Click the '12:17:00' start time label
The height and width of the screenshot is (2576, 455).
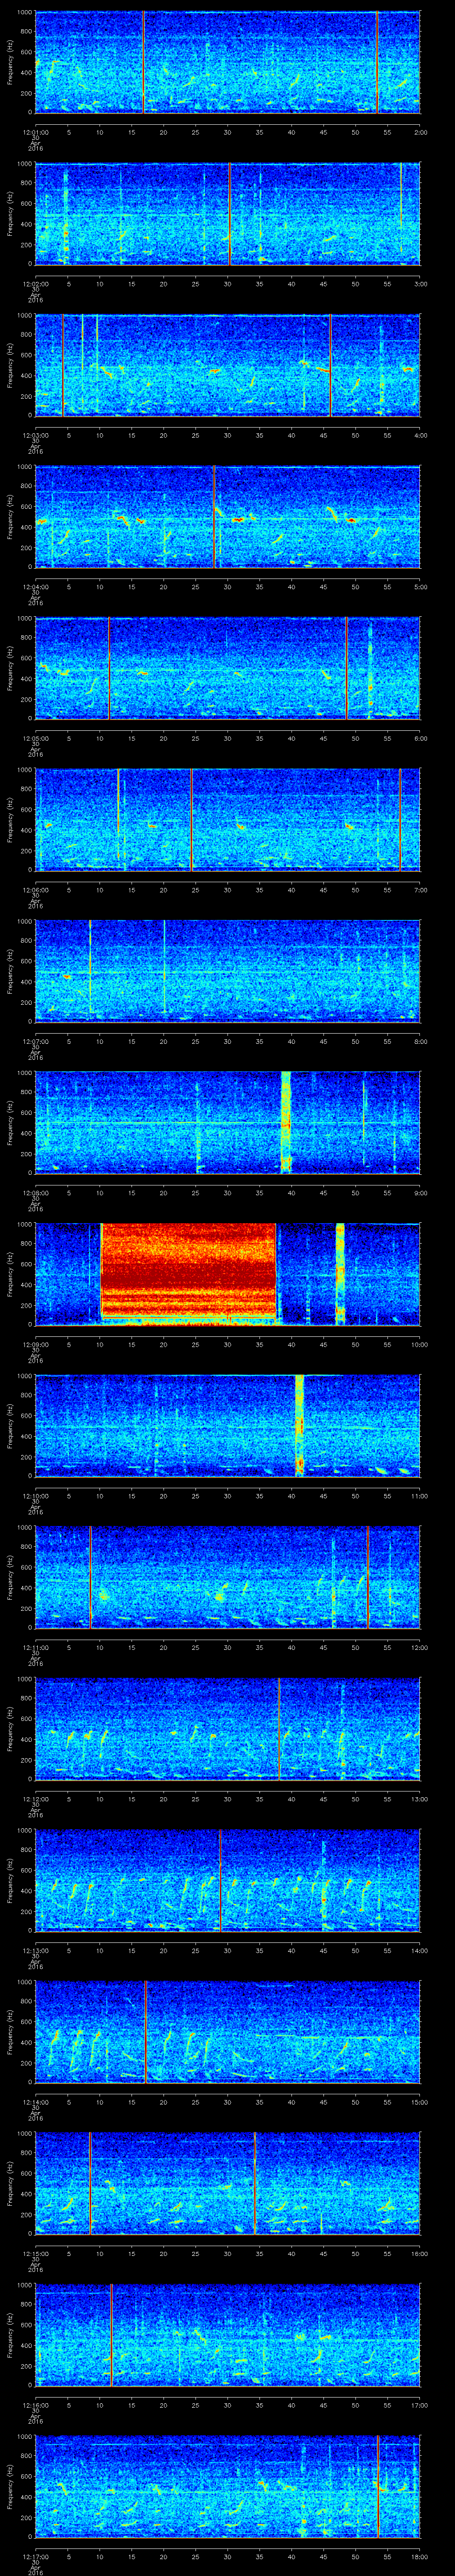tap(35, 2555)
